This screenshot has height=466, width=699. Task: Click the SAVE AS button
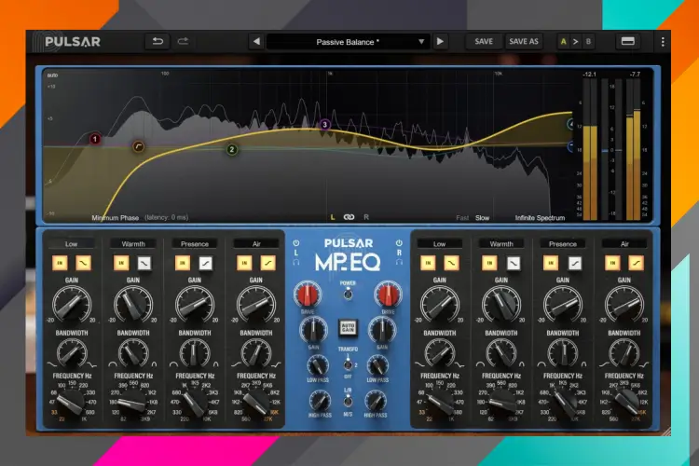[523, 41]
